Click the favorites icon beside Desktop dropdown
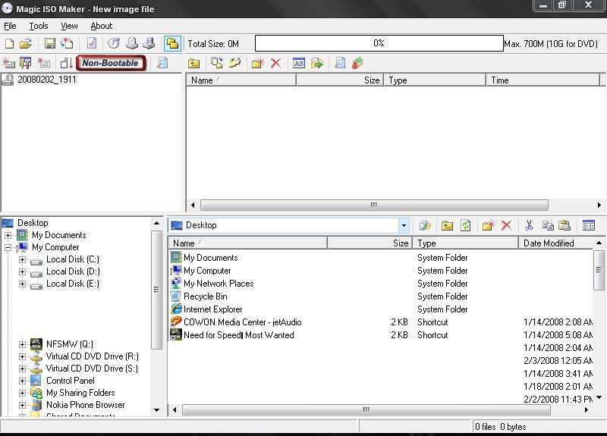607x436 pixels. click(425, 225)
